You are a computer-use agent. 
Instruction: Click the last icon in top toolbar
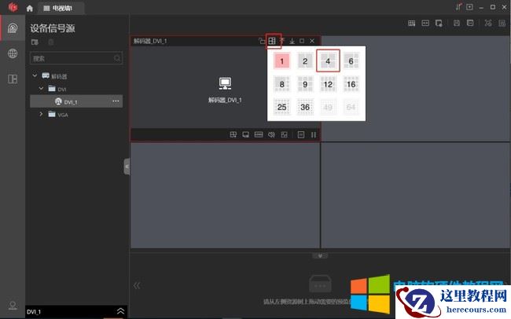pyautogui.click(x=502, y=23)
